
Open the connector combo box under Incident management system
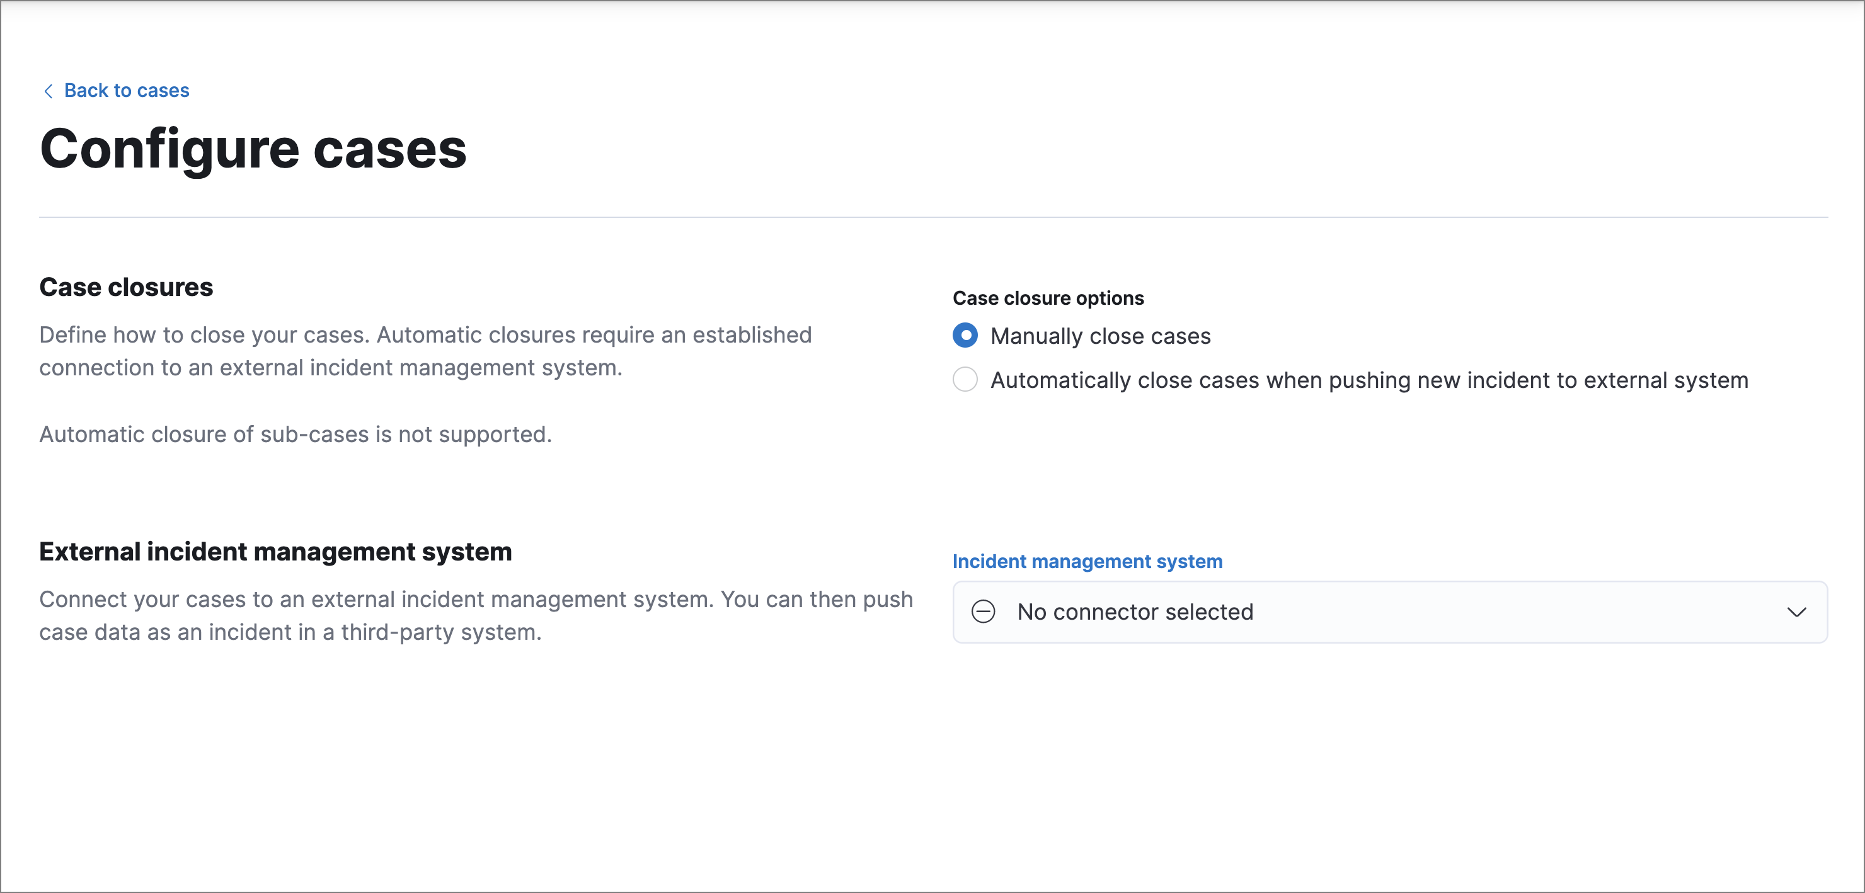click(1375, 612)
